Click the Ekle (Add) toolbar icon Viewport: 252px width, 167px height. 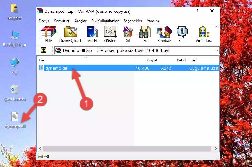coord(48,34)
